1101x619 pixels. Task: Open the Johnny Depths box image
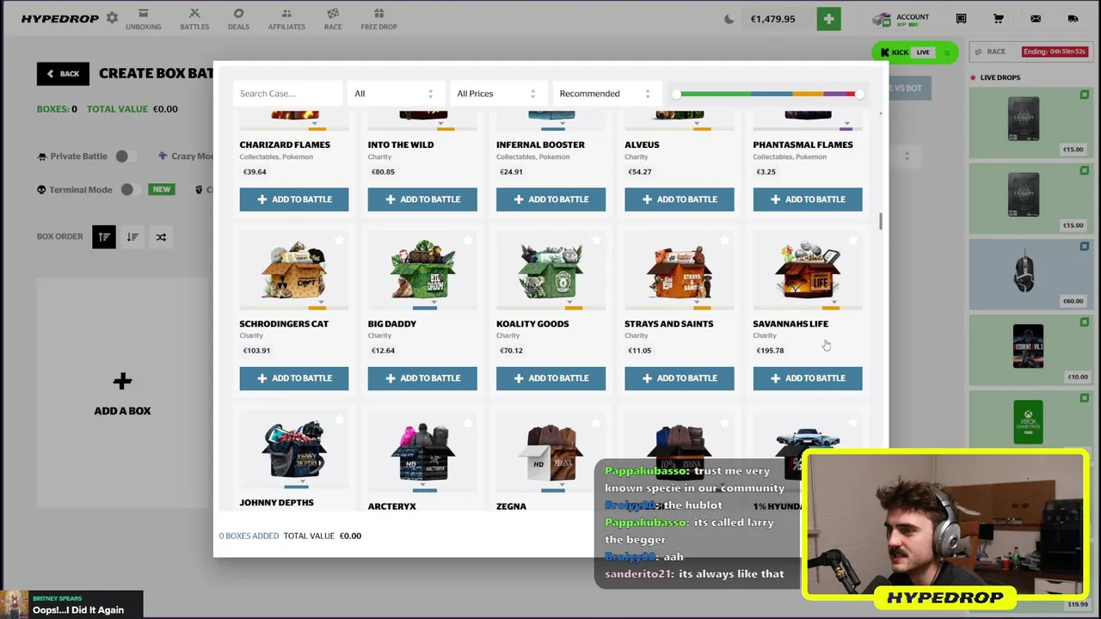294,450
